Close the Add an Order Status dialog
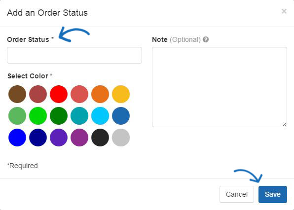Image resolution: width=294 pixels, height=210 pixels. 284,11
